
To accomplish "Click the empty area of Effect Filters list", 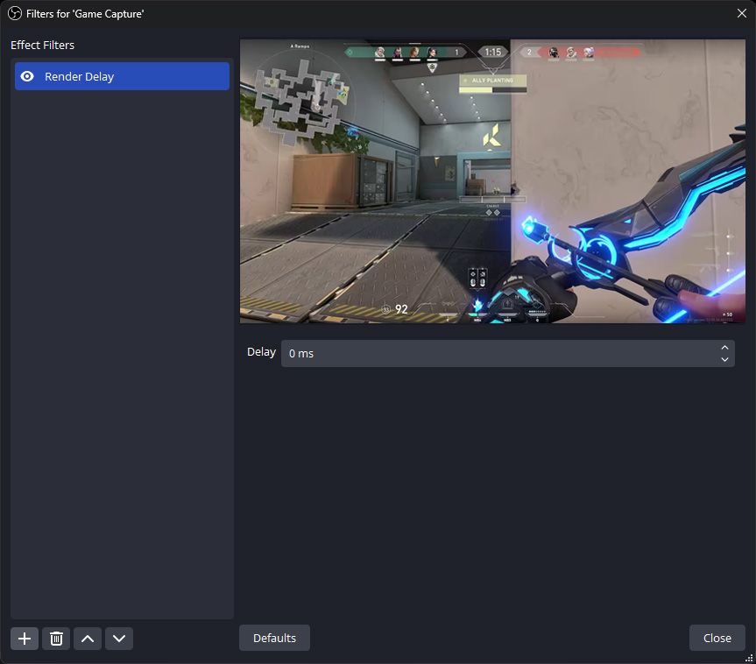I will point(122,350).
